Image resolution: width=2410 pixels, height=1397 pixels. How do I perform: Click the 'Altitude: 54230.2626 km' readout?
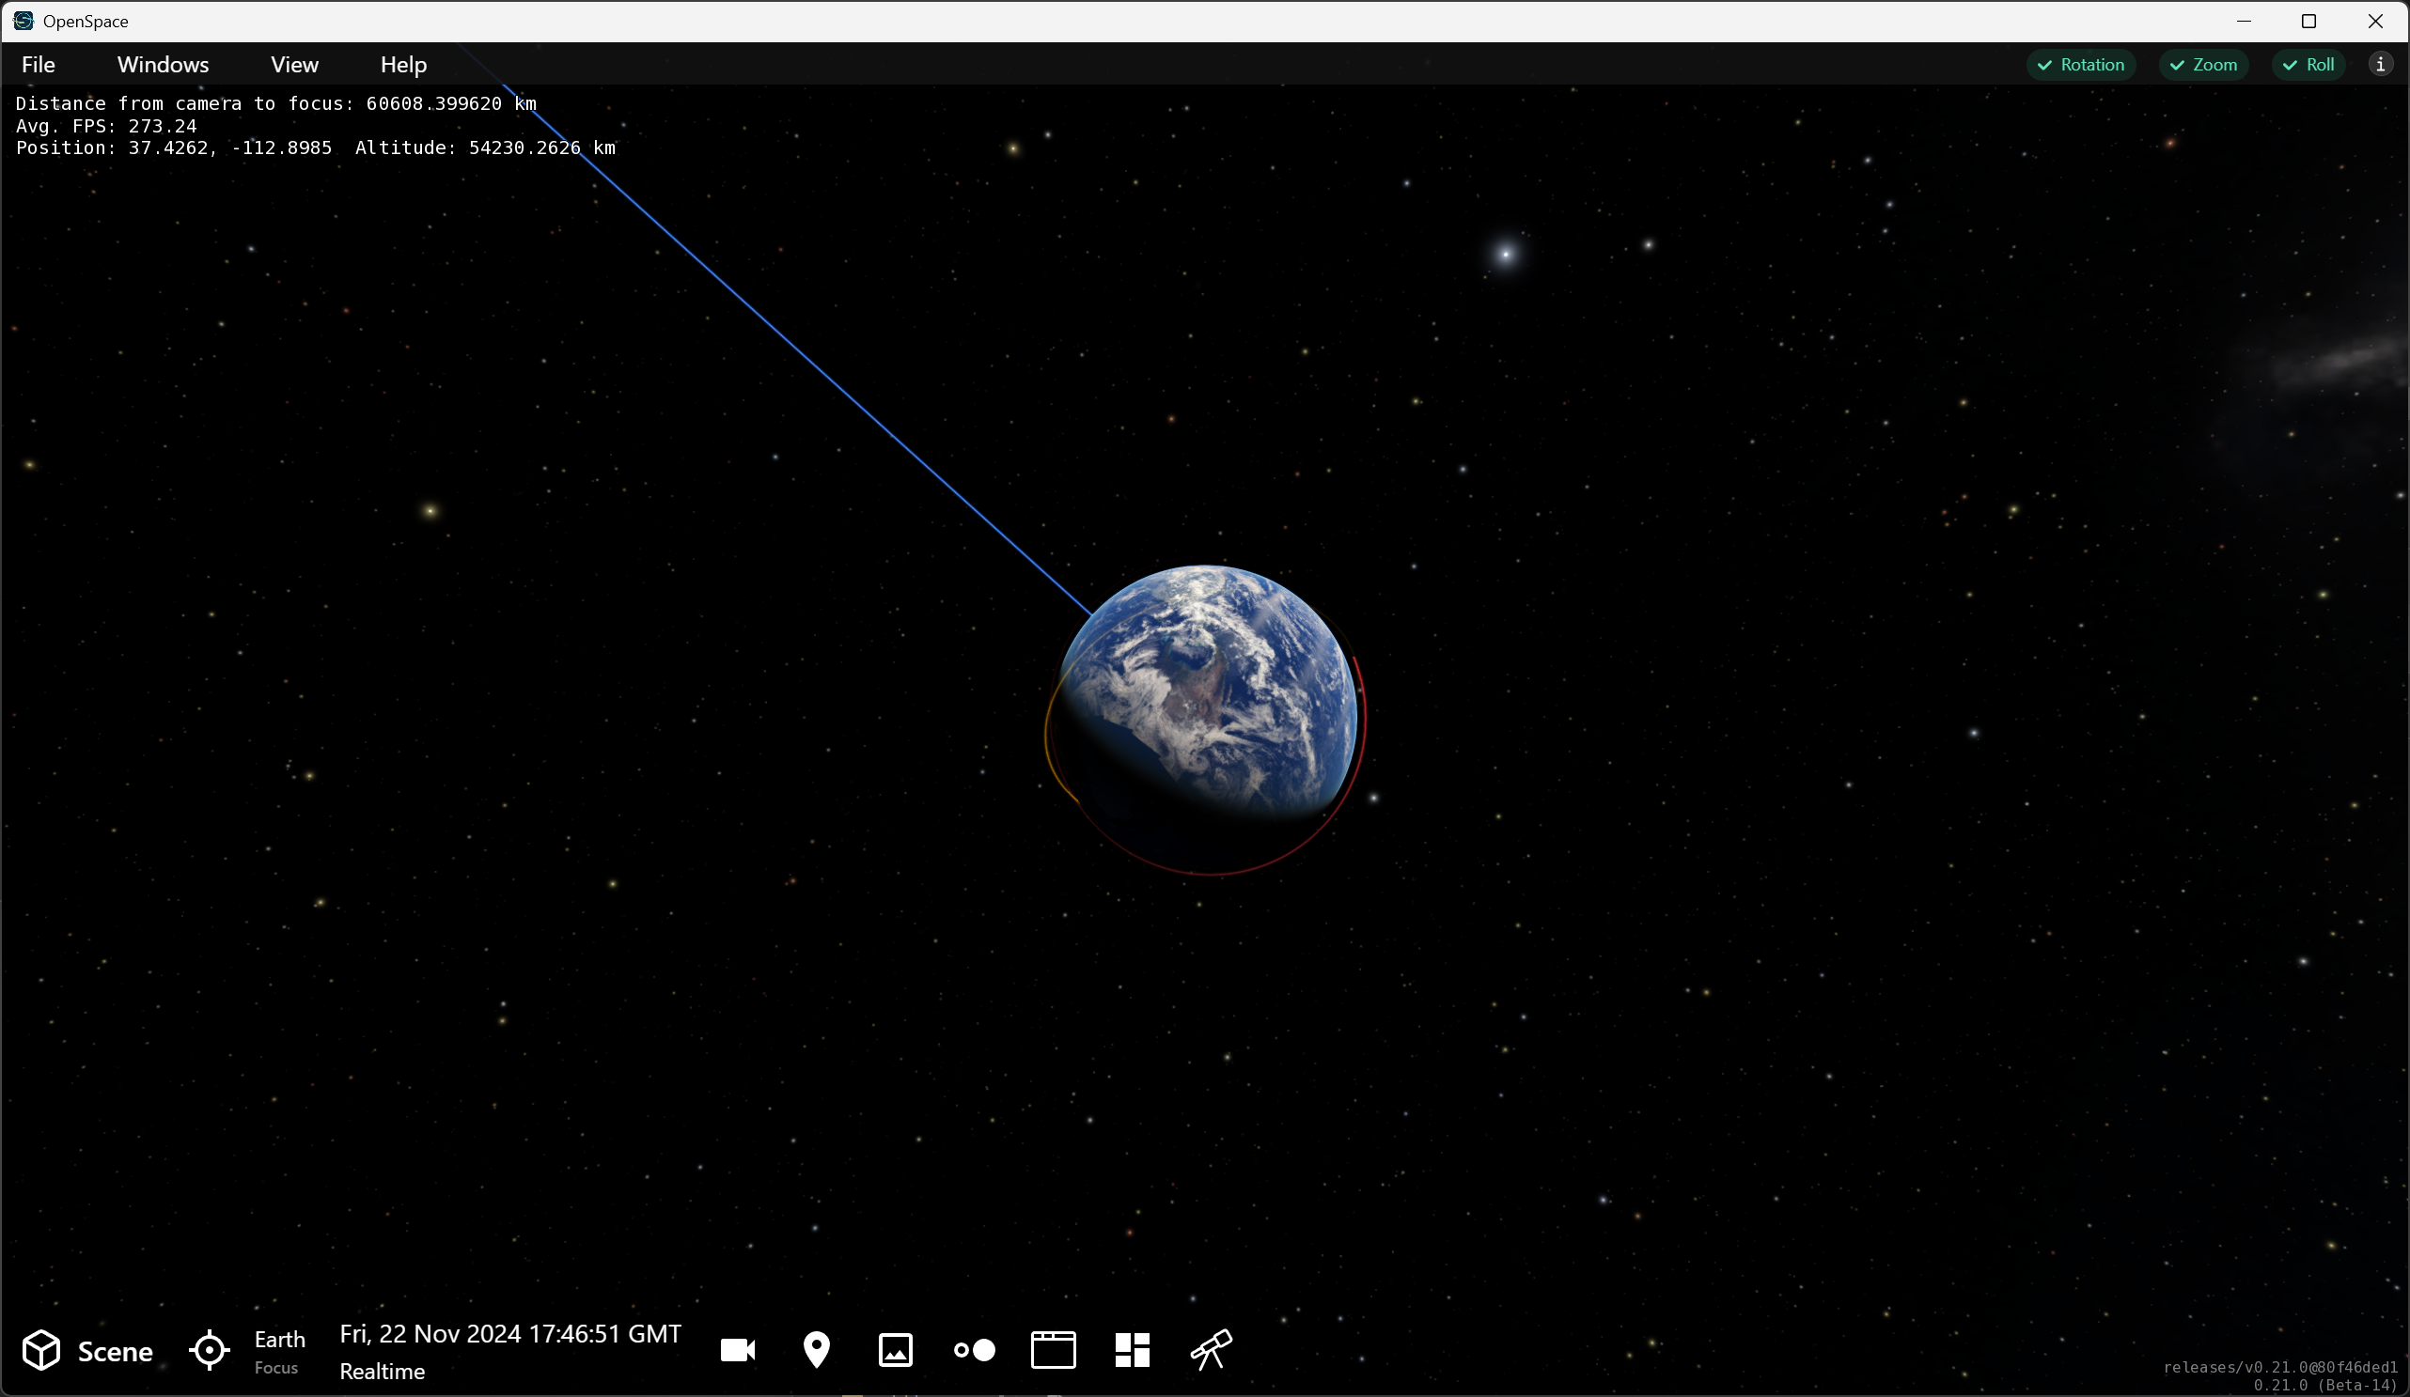[486, 148]
